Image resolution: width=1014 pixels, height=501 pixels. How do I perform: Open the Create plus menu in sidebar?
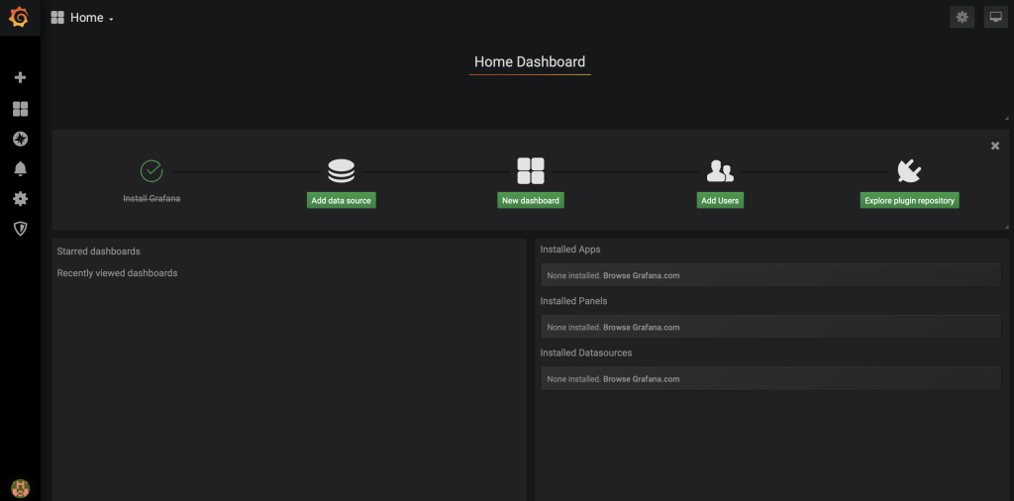pos(20,77)
